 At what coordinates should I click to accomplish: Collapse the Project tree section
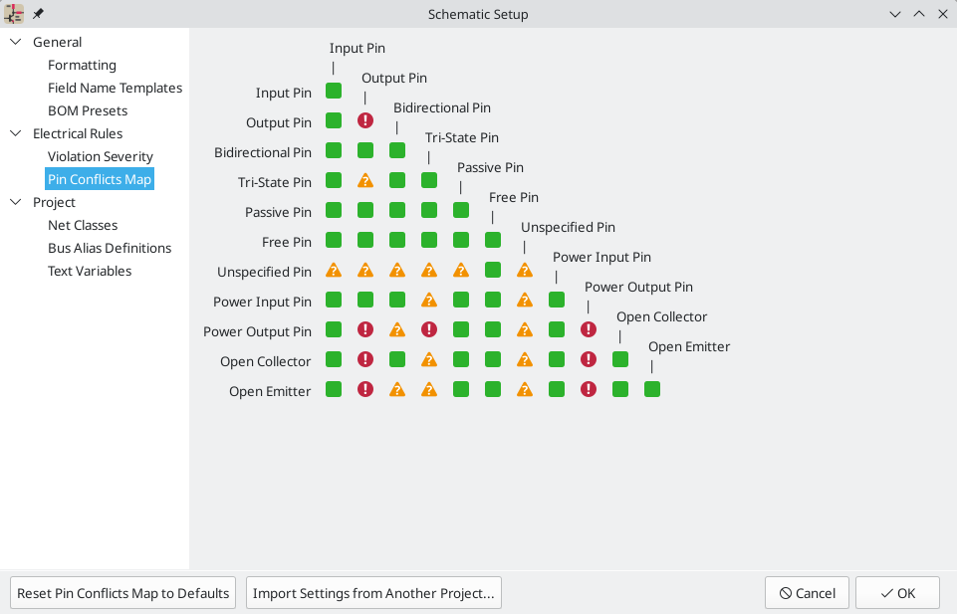pyautogui.click(x=14, y=202)
